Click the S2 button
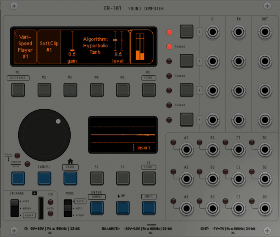Screen dimensions: 280x237 [x=123, y=178]
